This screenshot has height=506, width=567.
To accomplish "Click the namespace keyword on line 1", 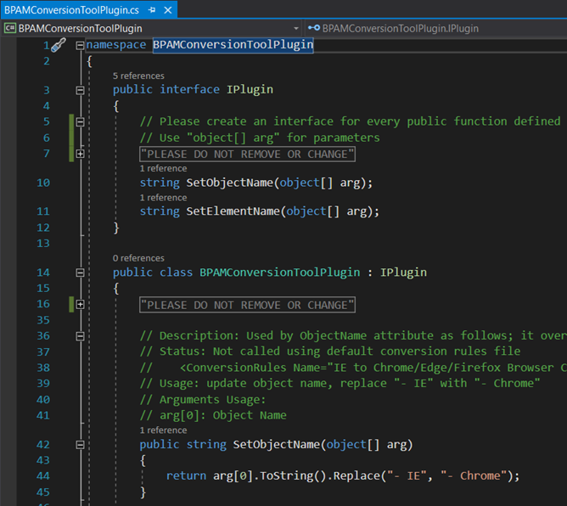I will tap(116, 45).
